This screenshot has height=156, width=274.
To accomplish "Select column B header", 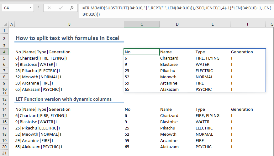I will coord(69,24).
